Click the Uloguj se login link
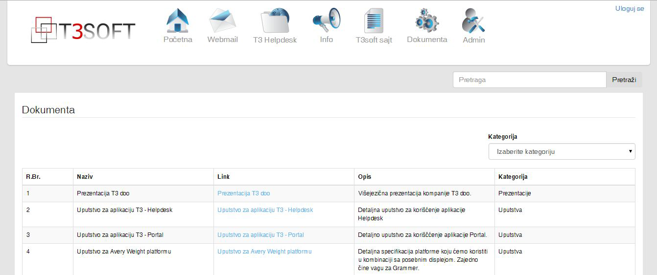 [630, 9]
